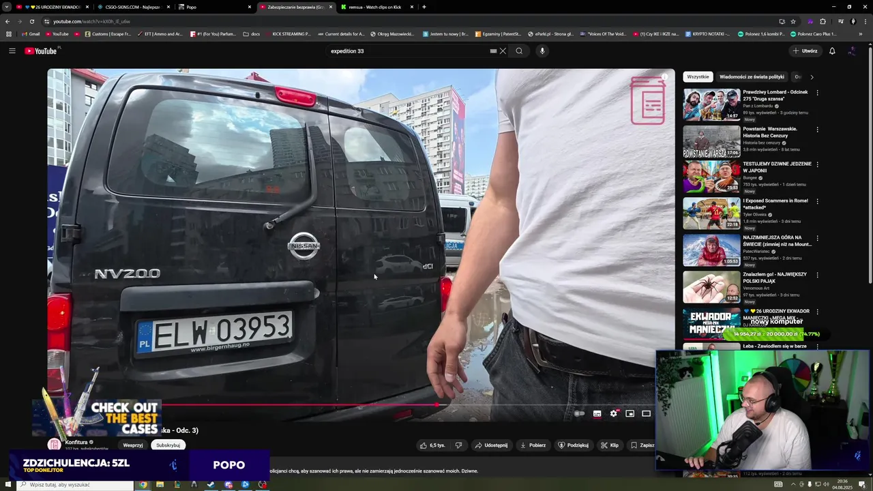
Task: Click the video progress scrubber handle
Action: (436, 405)
